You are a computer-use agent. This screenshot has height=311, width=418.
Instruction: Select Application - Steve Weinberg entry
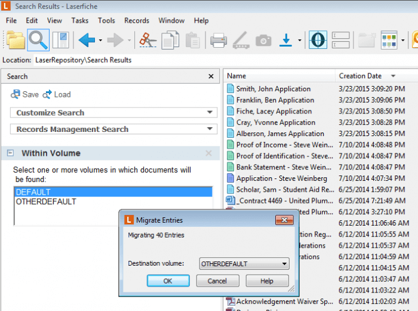281,178
